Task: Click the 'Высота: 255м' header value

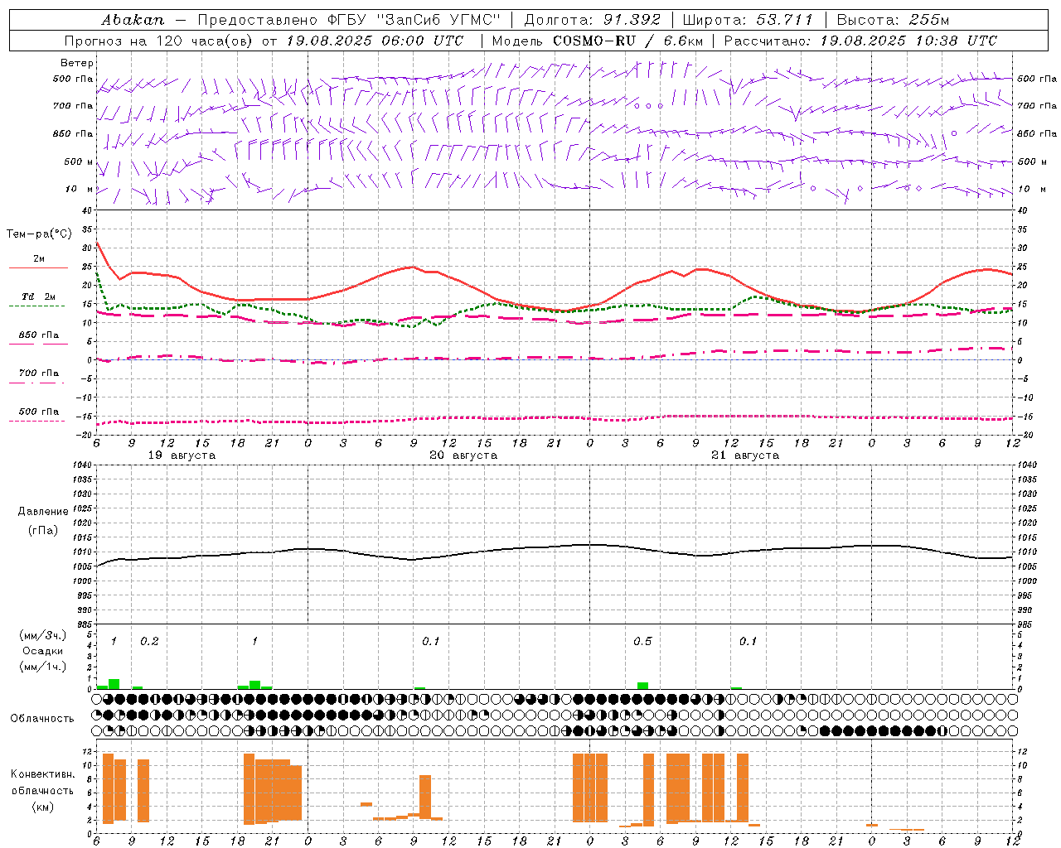Action: tap(893, 20)
